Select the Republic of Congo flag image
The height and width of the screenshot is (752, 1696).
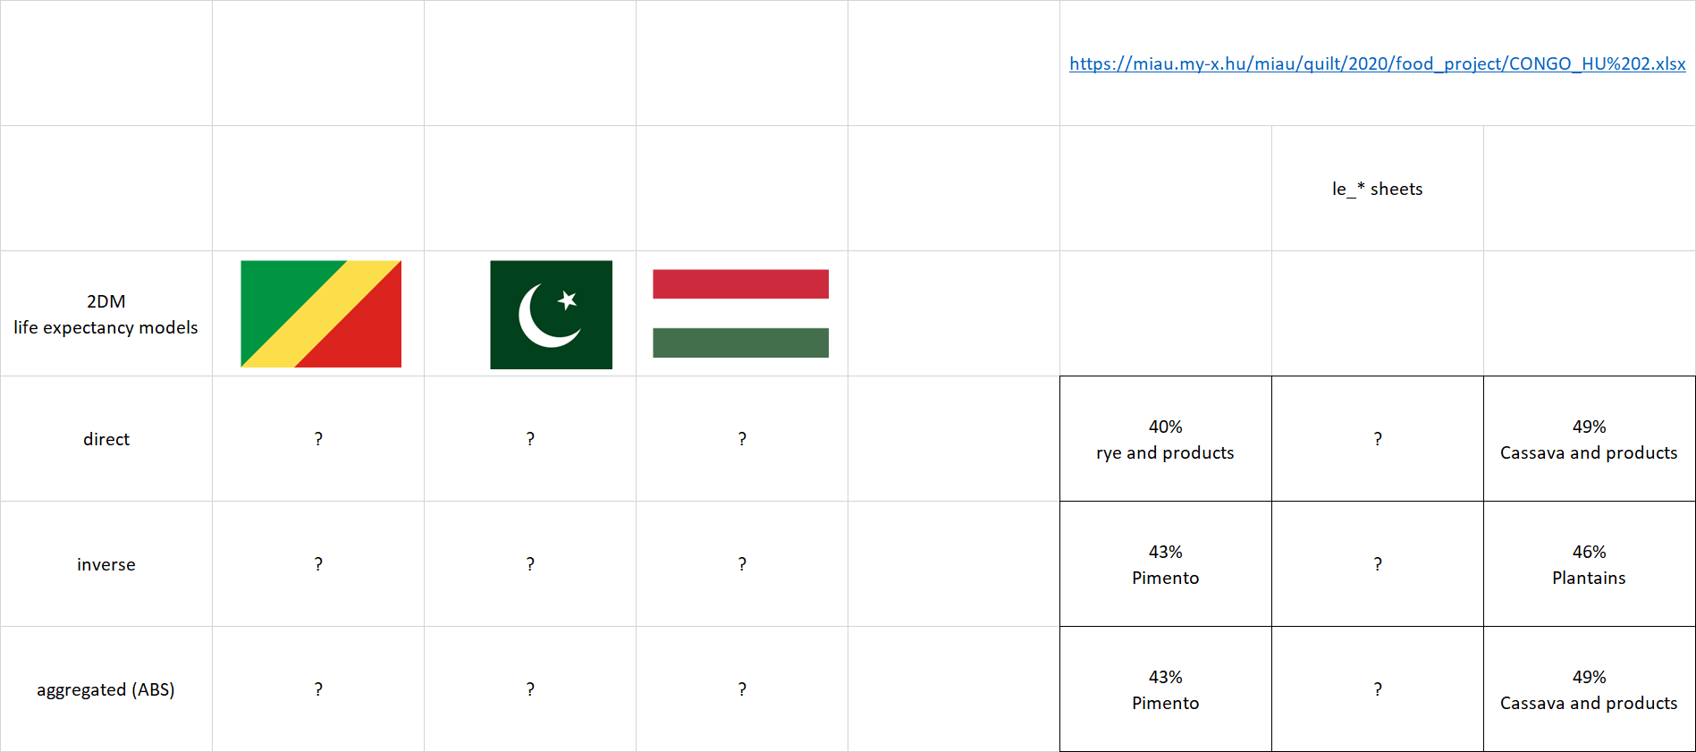[x=321, y=314]
